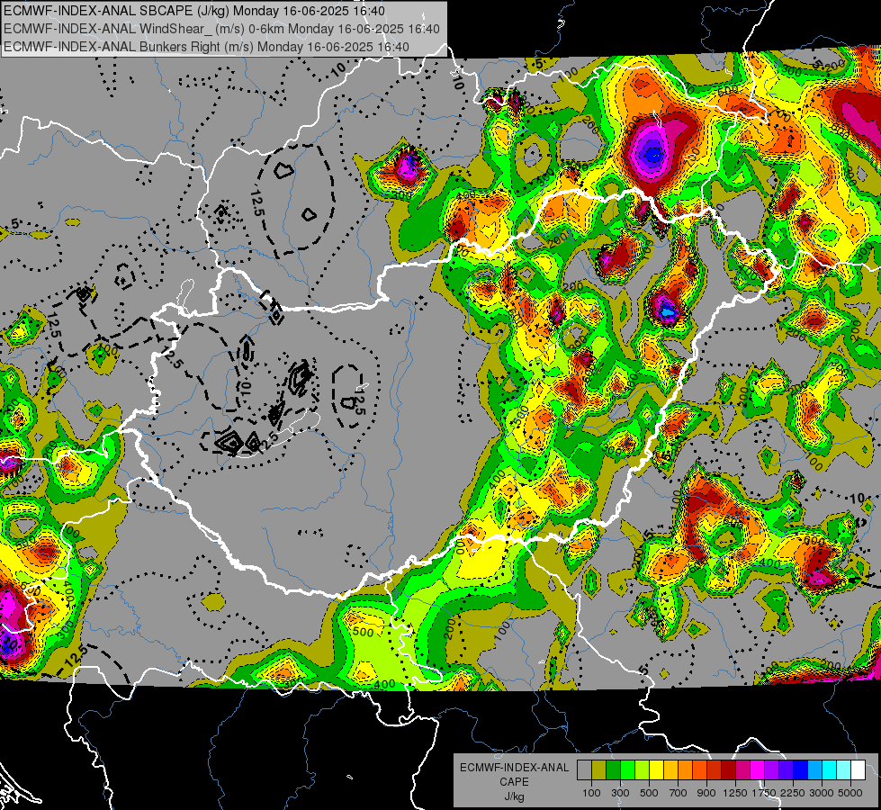Viewport: 881px width, 810px height.
Task: Click the legend value 700
Action: 679,793
